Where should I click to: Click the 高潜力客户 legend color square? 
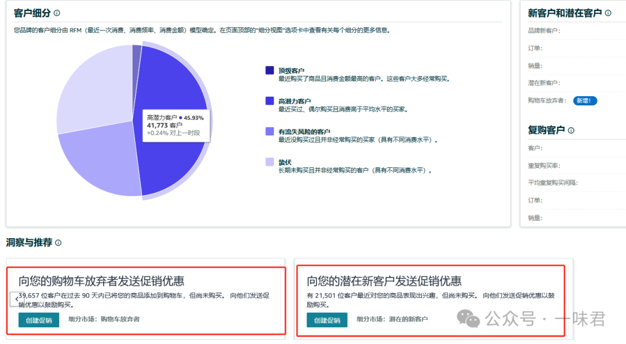(x=268, y=101)
